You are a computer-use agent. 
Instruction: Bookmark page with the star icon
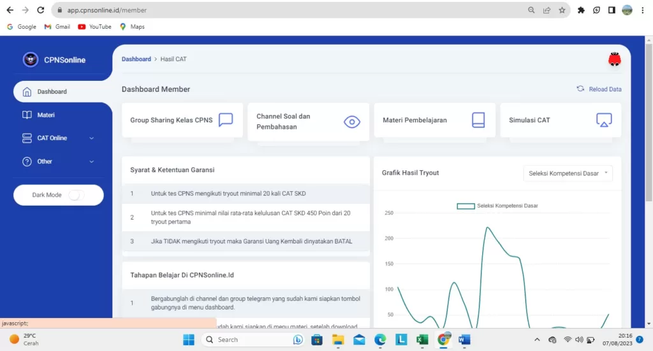point(562,10)
